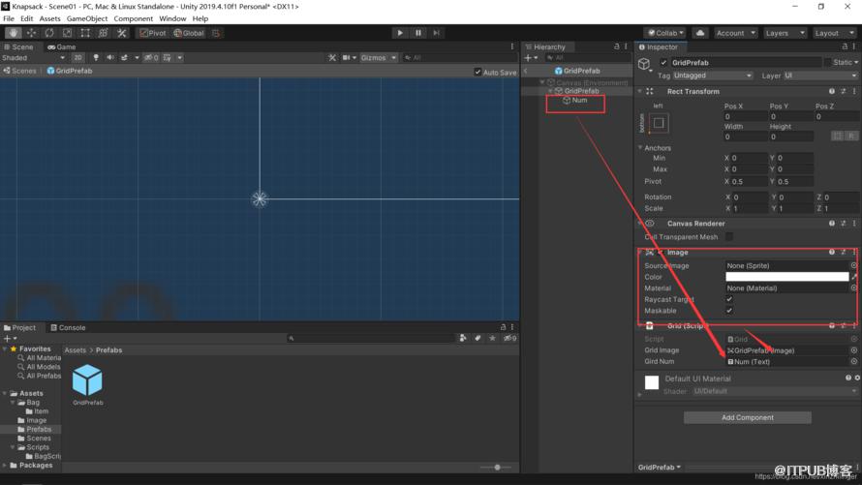Open the Component menu
The width and height of the screenshot is (862, 485).
[133, 18]
